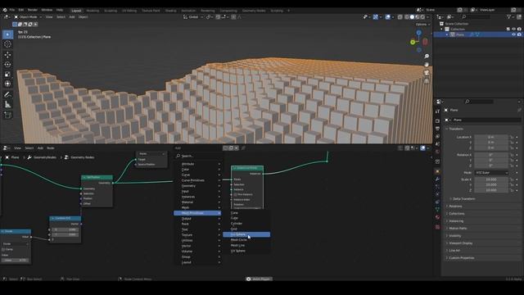Open the XYZ Euler rotation mode dropdown
The width and height of the screenshot is (524, 295).
[491, 173]
